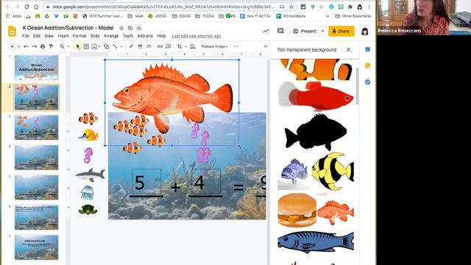Screen dimensions: 471x265
Task: Select the text box tool
Action: pyautogui.click(x=86, y=46)
